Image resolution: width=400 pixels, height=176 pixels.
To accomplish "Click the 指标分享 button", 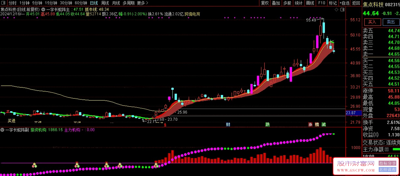I will [387, 163].
